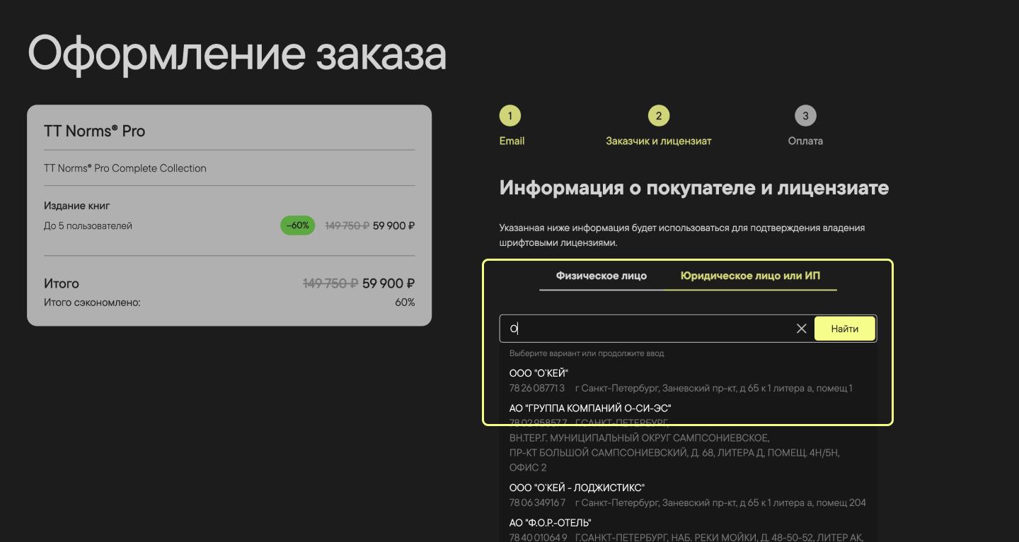Click Информация о покупателе и лицензиате heading
The image size is (1019, 542).
[693, 188]
